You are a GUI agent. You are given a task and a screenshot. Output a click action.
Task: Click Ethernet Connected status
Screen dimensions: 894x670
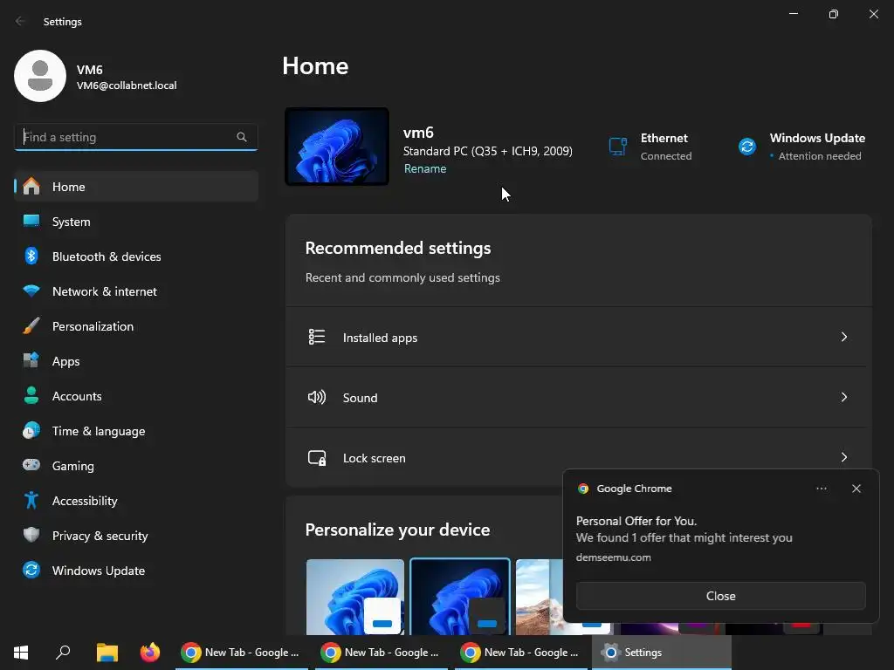tap(666, 155)
